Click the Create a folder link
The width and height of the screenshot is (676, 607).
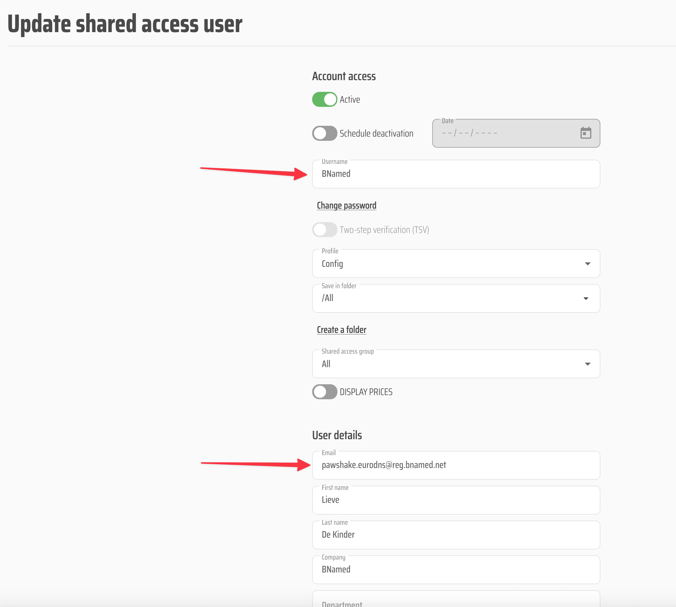[341, 330]
